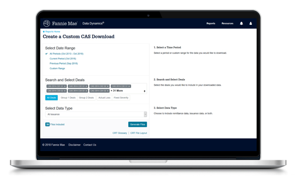The image size is (295, 181).
Task: Open the CRT Glossary link
Action: click(120, 133)
